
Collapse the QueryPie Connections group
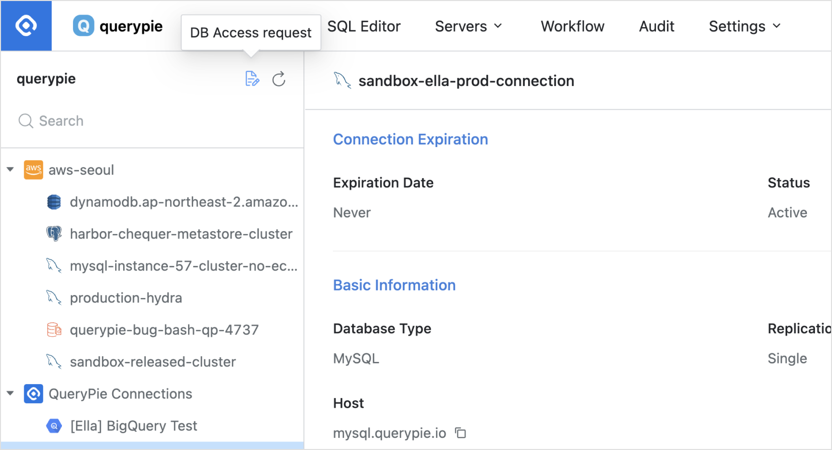(x=10, y=393)
